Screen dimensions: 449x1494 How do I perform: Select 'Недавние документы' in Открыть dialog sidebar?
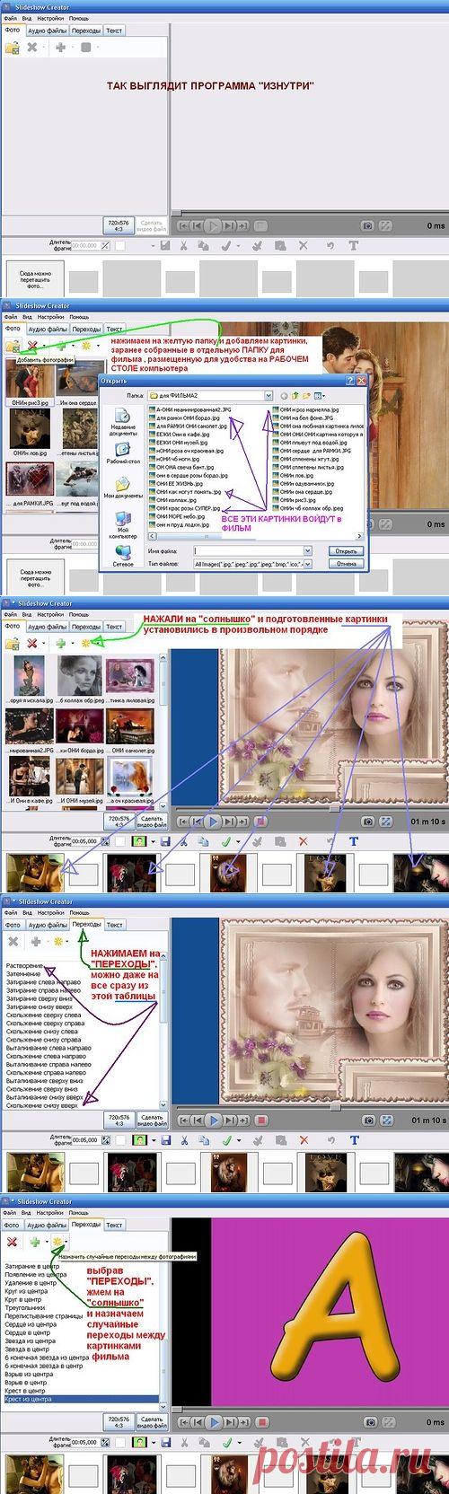pos(123,421)
